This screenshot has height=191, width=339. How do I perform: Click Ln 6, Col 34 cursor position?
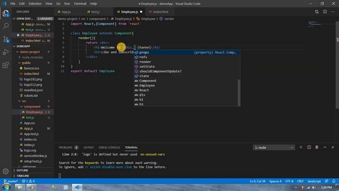pos(257,181)
